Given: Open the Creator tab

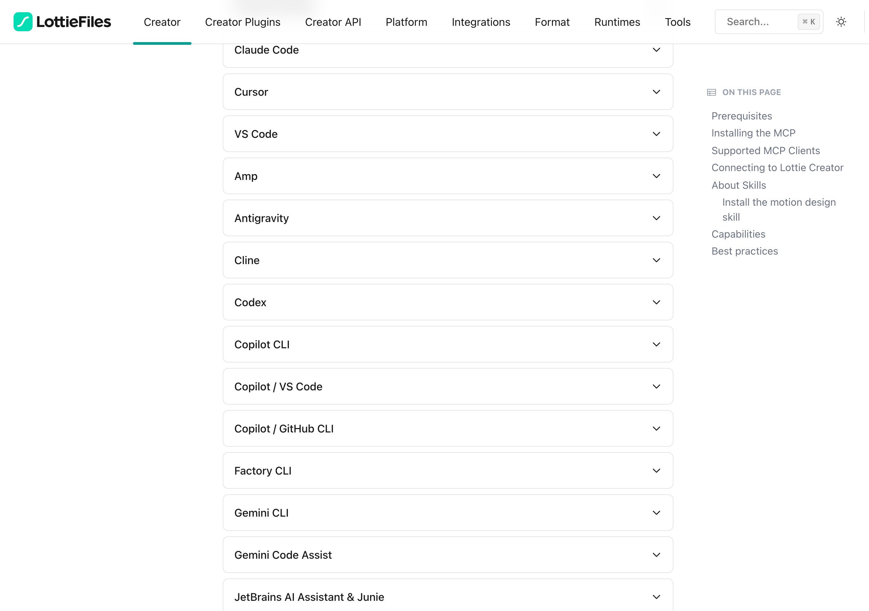Looking at the screenshot, I should coord(162,22).
